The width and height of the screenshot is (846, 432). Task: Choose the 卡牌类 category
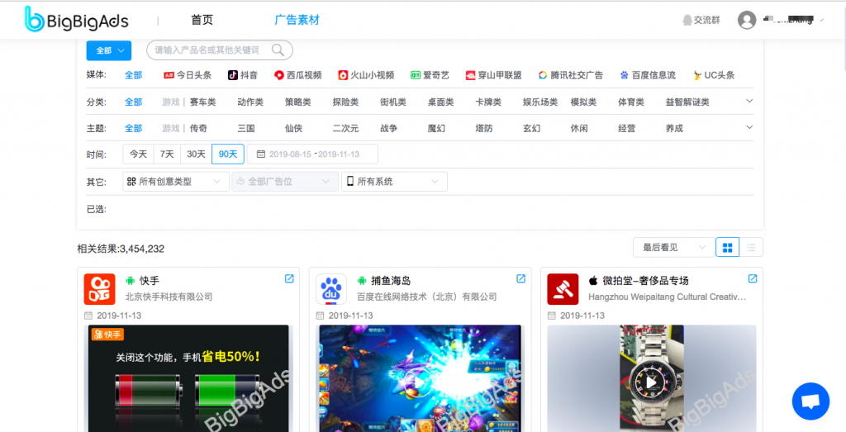[x=488, y=102]
